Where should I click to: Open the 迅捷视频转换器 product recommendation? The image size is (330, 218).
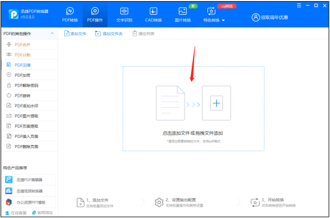[x=29, y=191]
